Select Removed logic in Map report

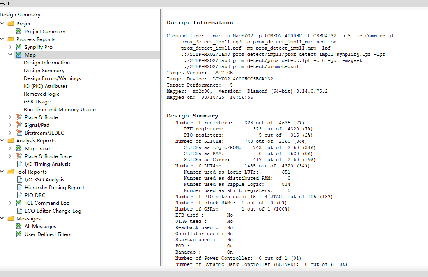pos(41,94)
